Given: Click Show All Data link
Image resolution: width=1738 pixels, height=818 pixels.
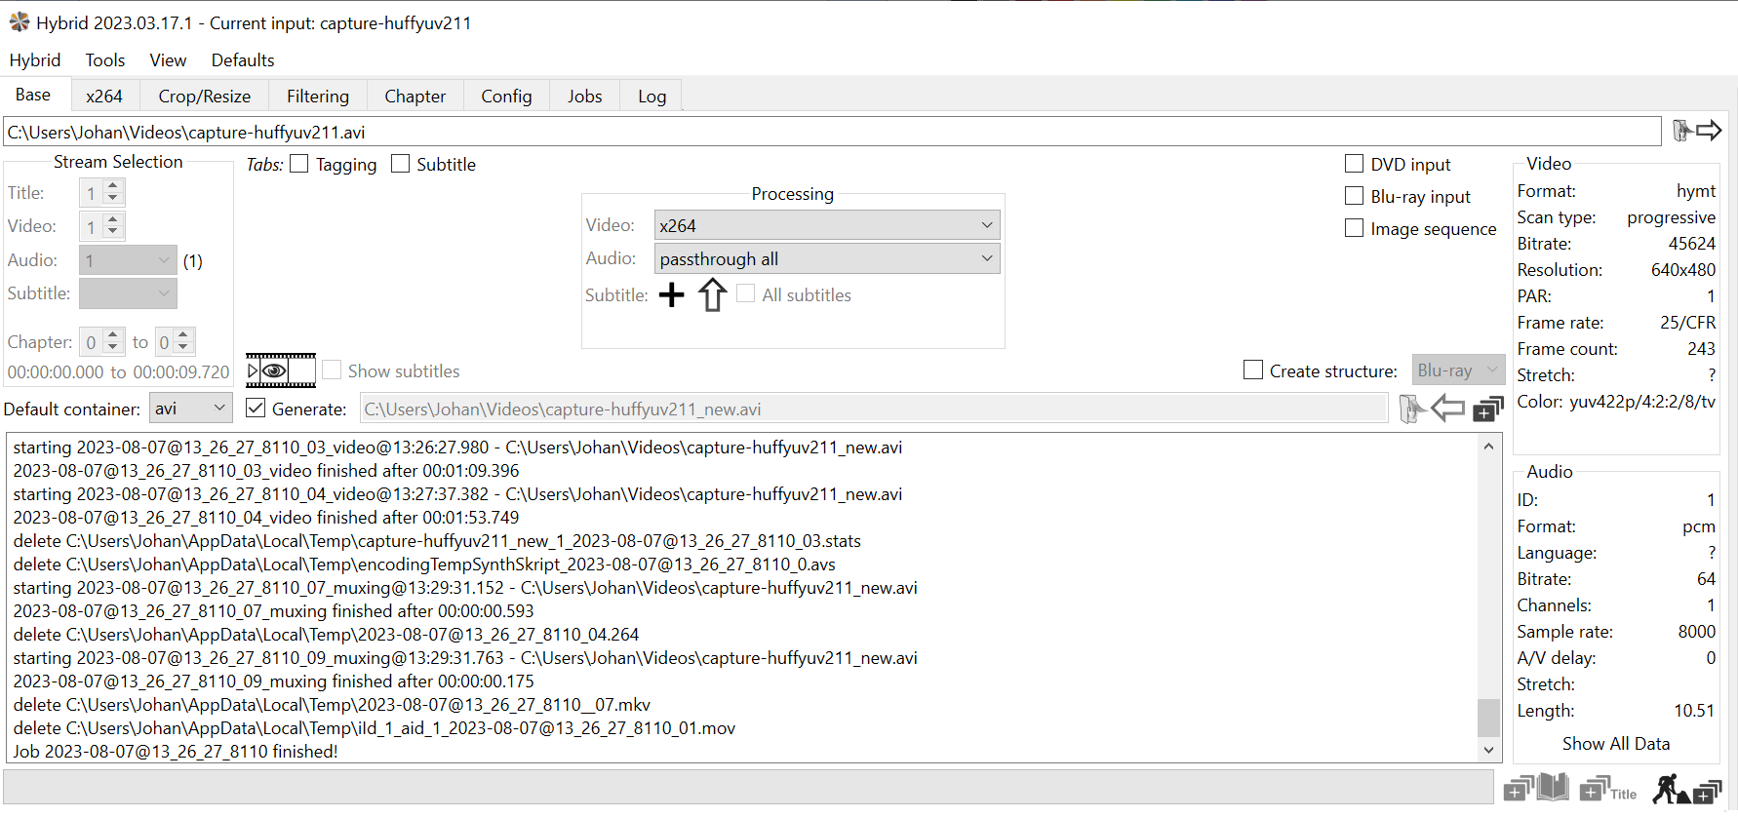Looking at the screenshot, I should tap(1615, 743).
